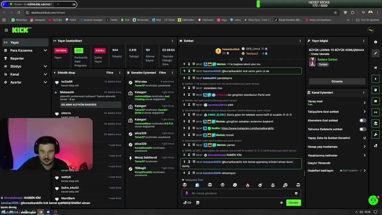
Task: Select Yayın in left navigation
Action: pos(25,42)
